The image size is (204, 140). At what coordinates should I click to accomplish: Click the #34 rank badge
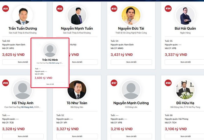(x=168, y=9)
